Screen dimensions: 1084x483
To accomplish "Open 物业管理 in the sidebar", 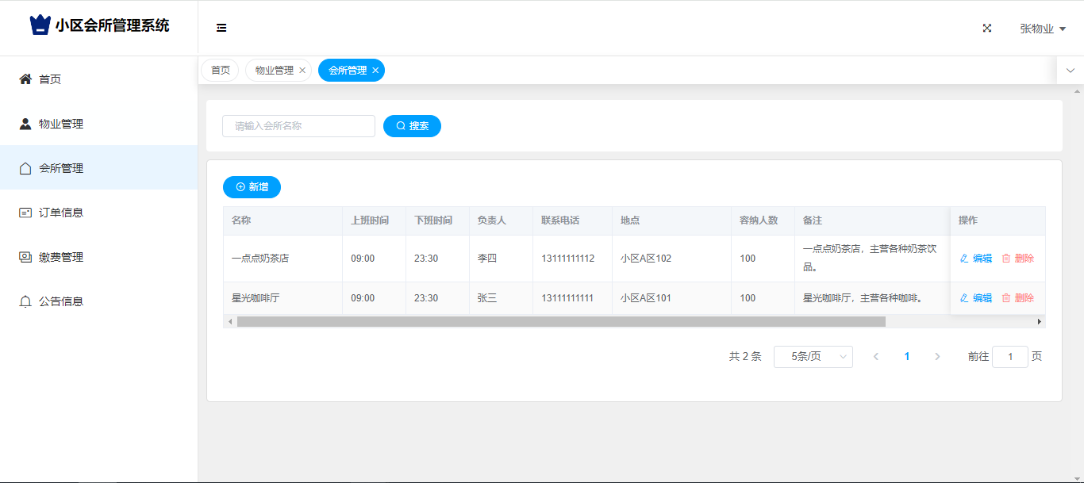I will [61, 124].
